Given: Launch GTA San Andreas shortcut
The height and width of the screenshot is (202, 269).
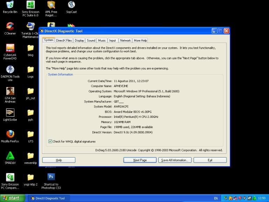Looking at the screenshot, I should point(10,95).
